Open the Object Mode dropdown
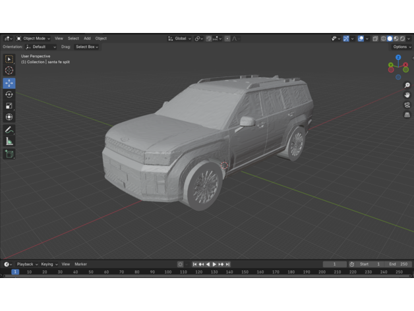 point(34,39)
